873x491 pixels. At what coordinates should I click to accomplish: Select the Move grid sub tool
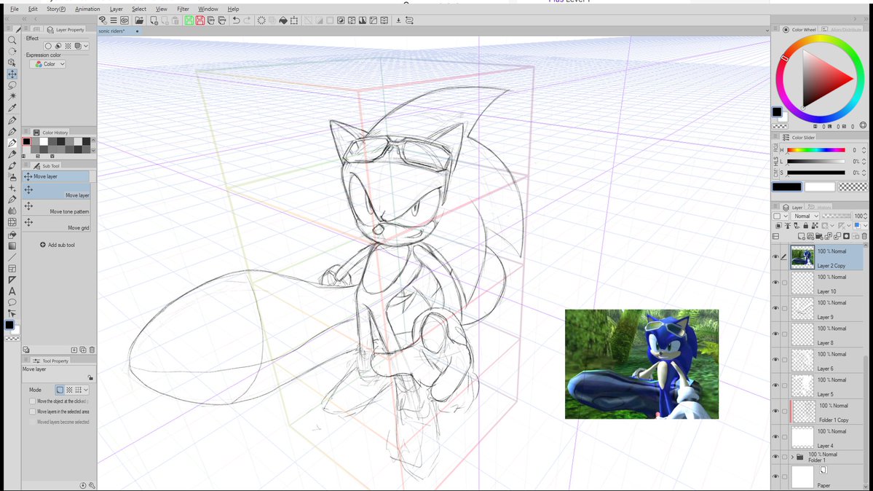56,224
